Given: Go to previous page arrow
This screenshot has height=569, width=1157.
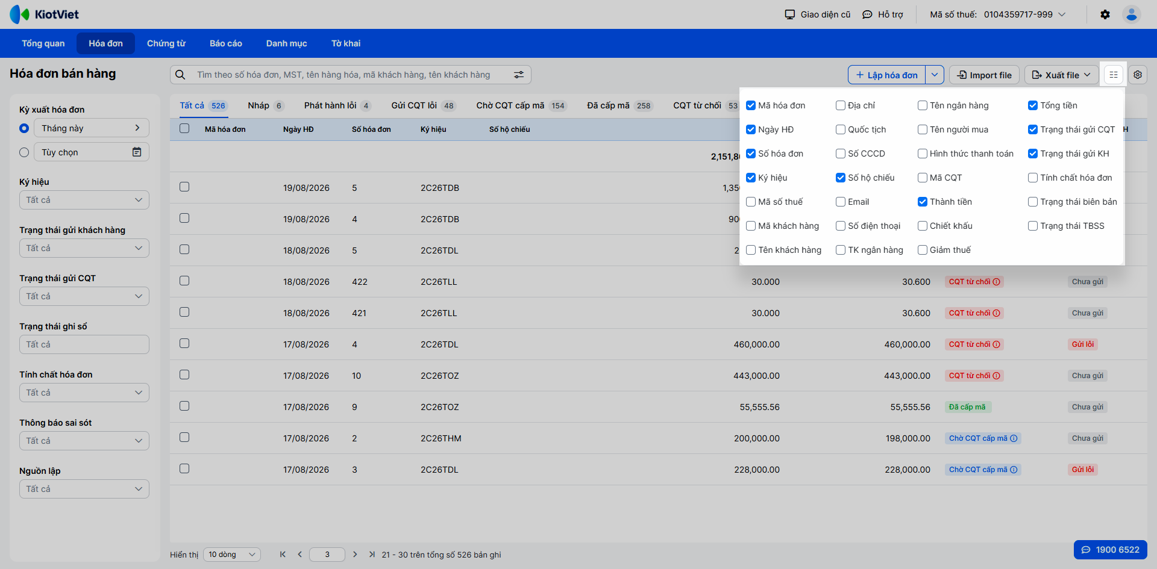Looking at the screenshot, I should pyautogui.click(x=299, y=555).
